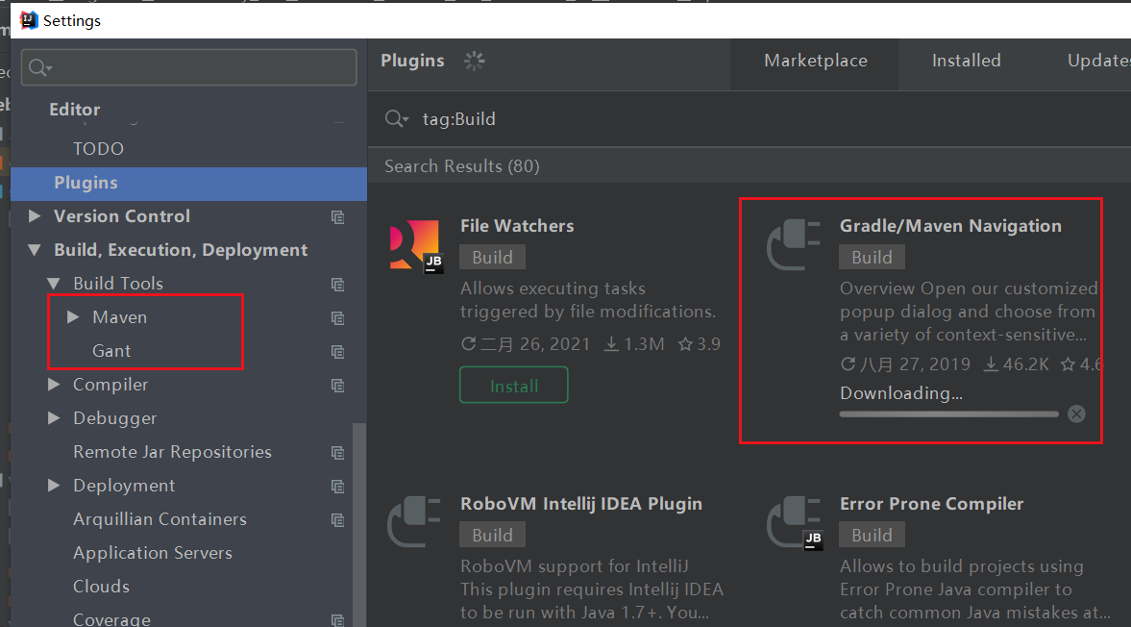Viewport: 1131px width, 627px height.
Task: Select Application Servers entry
Action: (152, 553)
